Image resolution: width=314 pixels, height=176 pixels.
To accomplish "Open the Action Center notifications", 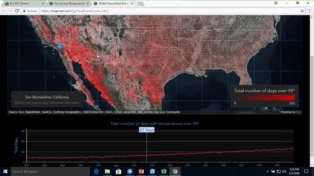I will 306,172.
